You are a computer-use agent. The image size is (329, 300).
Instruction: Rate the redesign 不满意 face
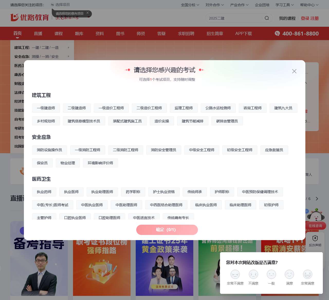pos(253,274)
